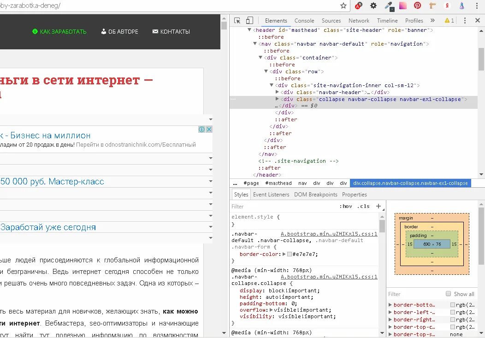Screen dimensions: 485x338
Task: Close the DevTools panel
Action: coord(477,20)
